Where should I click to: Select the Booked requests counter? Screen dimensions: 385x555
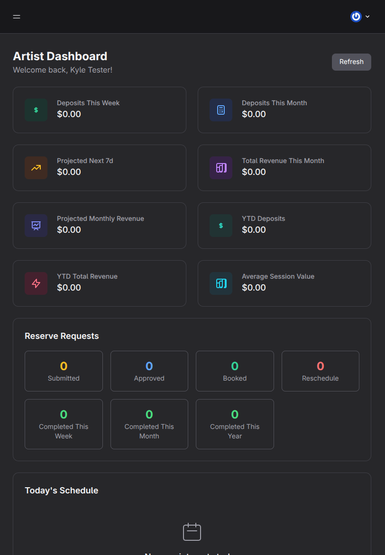[235, 371]
